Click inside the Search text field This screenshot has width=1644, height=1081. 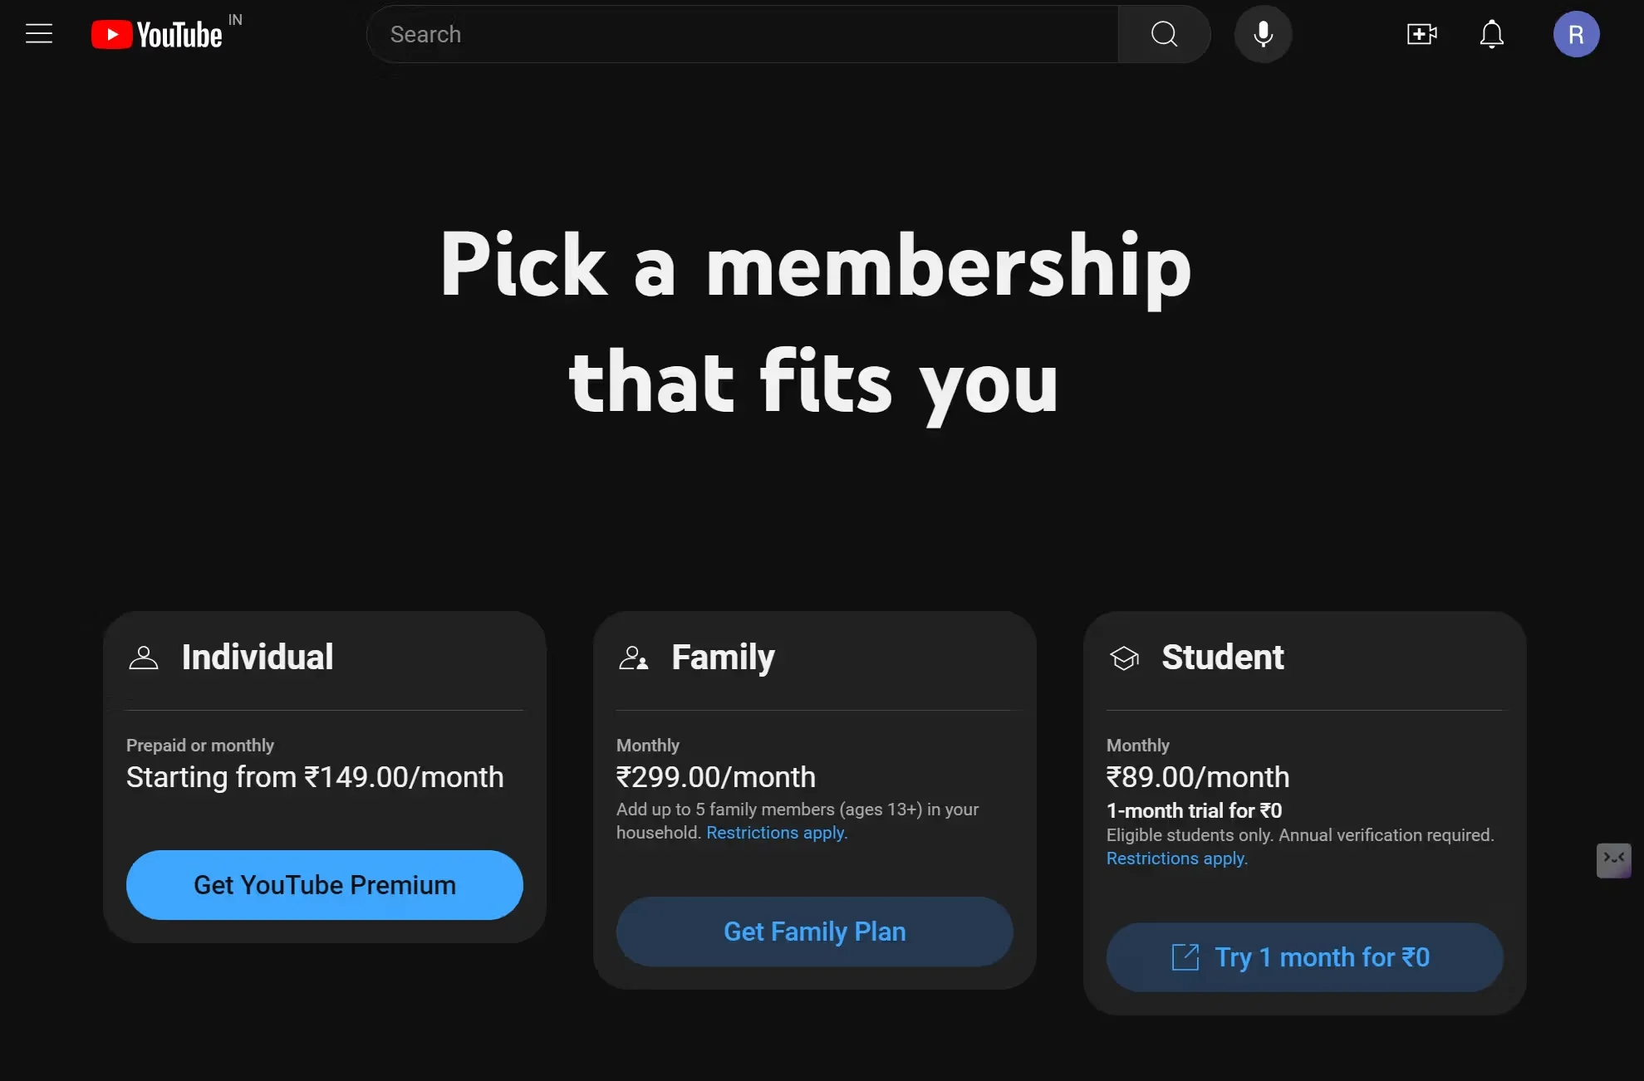pyautogui.click(x=743, y=34)
